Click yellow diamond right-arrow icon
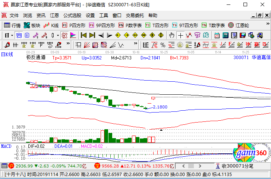 (126, 35)
